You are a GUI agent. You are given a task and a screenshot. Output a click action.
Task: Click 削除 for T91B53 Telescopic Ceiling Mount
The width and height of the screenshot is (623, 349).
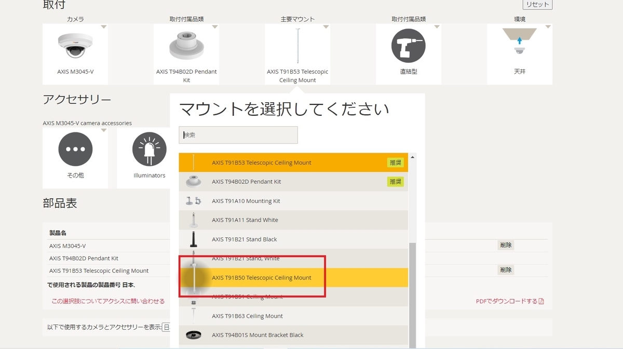506,270
